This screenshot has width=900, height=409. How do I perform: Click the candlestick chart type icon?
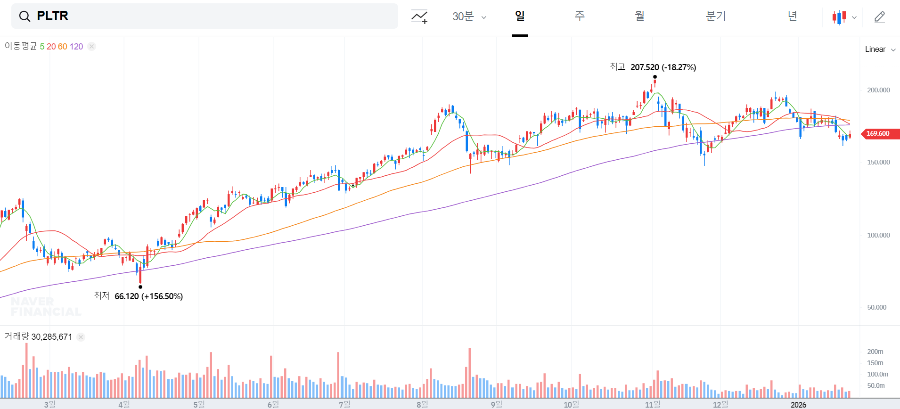pyautogui.click(x=839, y=17)
